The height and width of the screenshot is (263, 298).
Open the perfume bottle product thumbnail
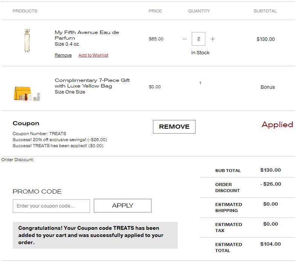pyautogui.click(x=27, y=41)
